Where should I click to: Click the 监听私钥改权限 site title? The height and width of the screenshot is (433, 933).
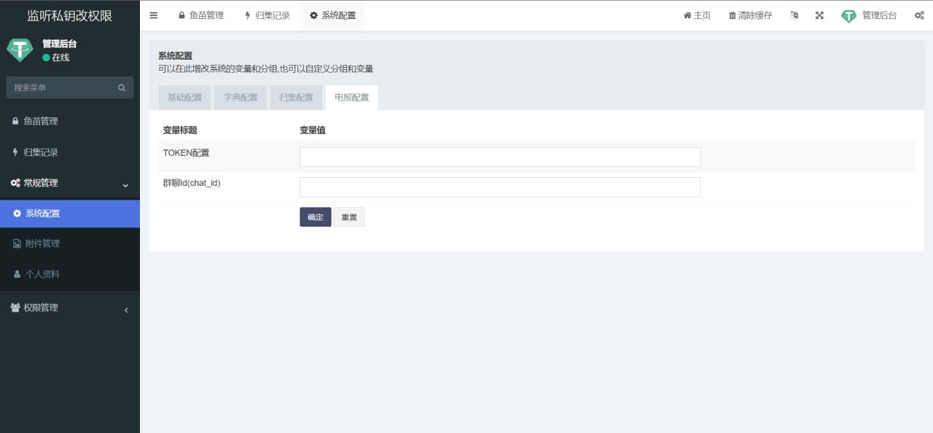point(70,15)
